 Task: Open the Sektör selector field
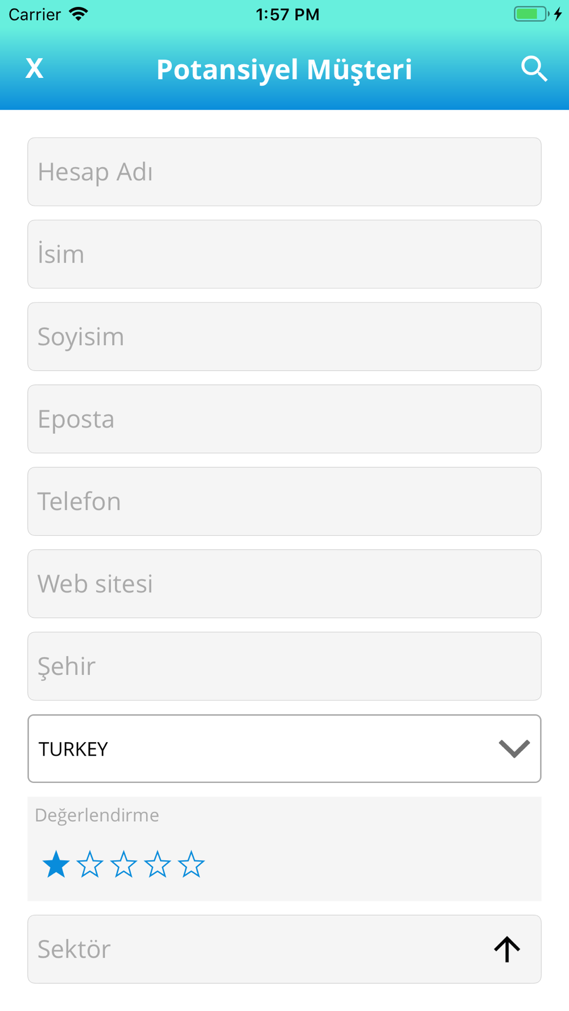coord(284,949)
